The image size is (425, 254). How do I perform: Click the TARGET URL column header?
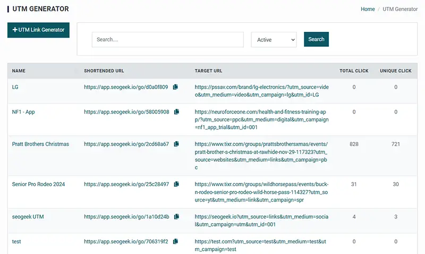click(208, 71)
